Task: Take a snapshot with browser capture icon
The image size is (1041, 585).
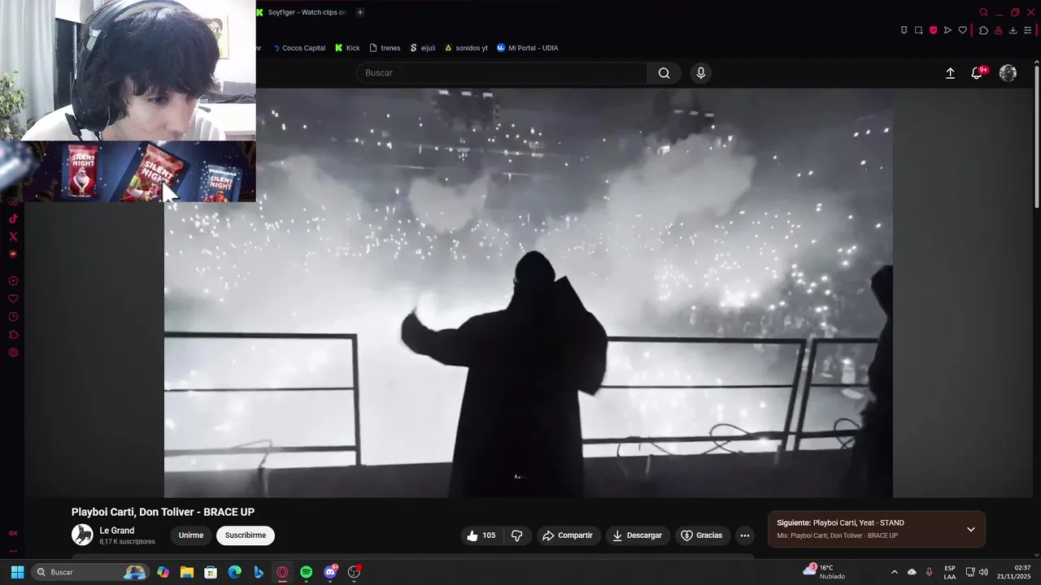Action: tap(918, 30)
